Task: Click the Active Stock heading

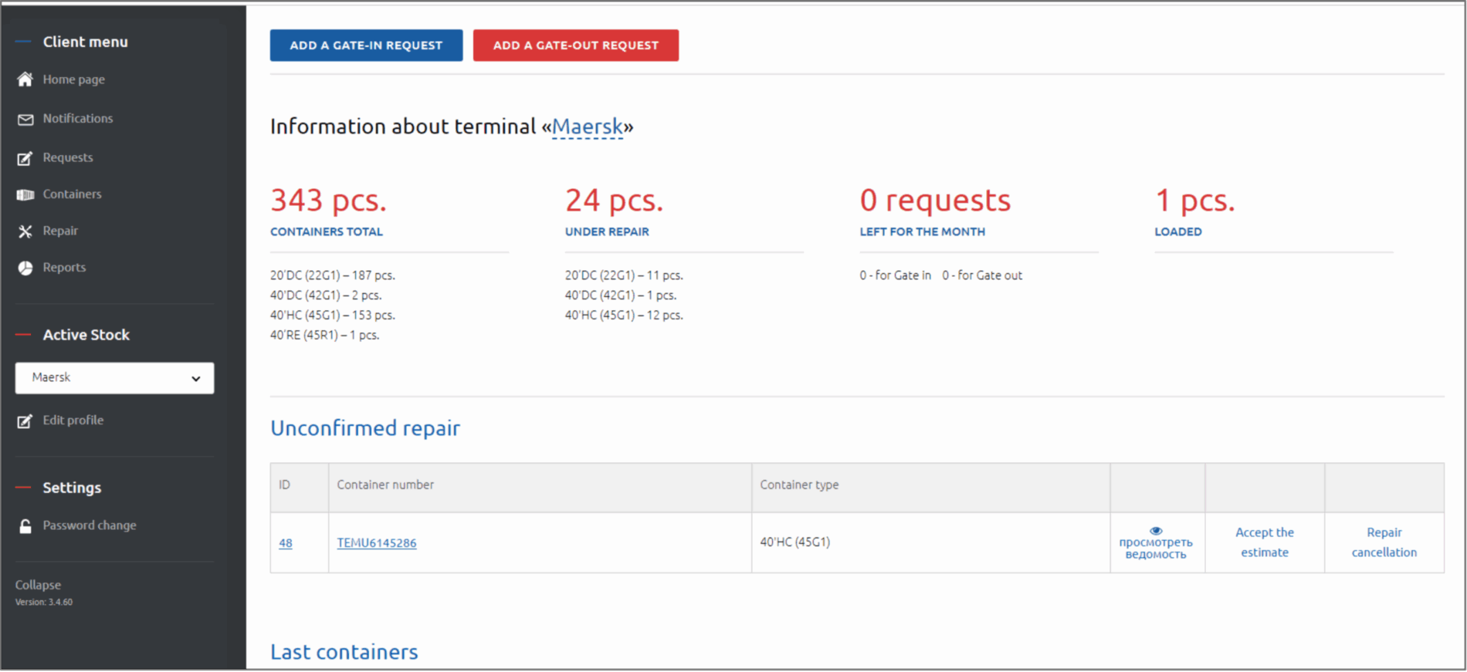Action: pos(86,335)
